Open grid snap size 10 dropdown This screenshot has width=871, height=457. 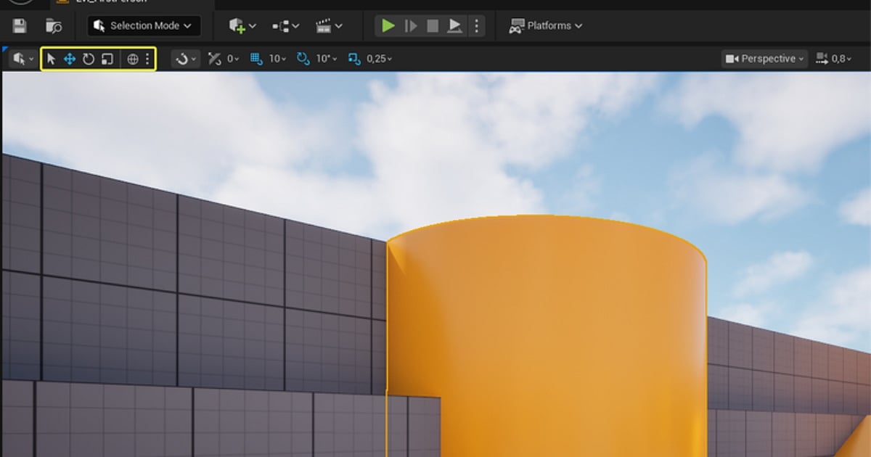[278, 59]
